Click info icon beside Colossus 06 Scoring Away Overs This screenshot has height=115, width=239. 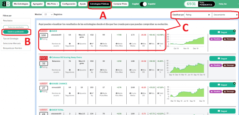[x=50, y=57]
